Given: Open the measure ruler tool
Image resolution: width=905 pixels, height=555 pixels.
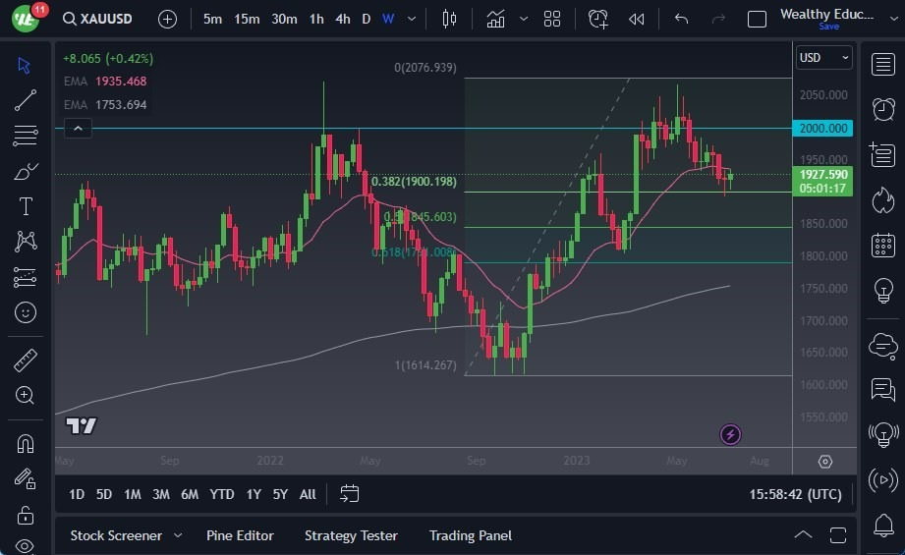Looking at the screenshot, I should (26, 360).
